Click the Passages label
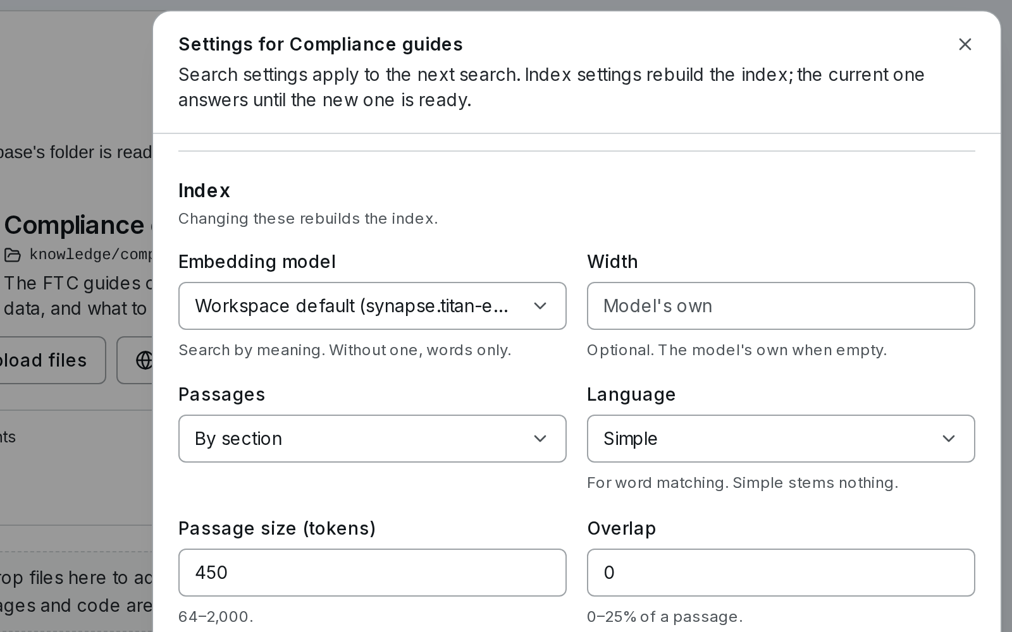 point(221,394)
